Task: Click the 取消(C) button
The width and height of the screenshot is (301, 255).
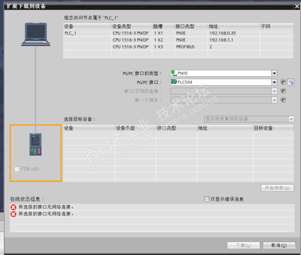Action: tap(279, 245)
